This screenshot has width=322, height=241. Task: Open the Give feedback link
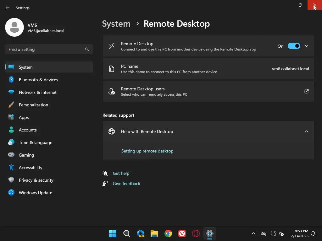click(126, 184)
